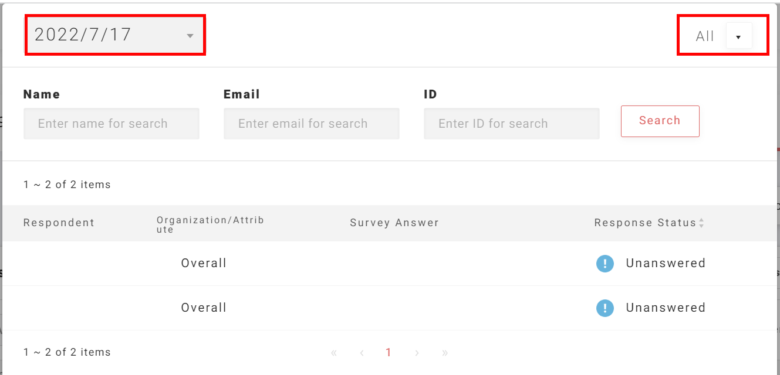780x375 pixels.
Task: Click the Organization/Attribute column header
Action: point(210,224)
